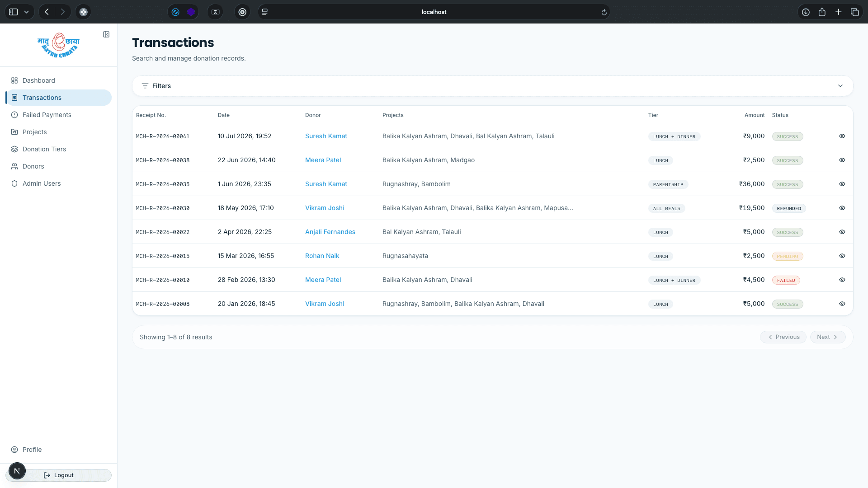Click the REFUNDED status badge
The height and width of the screenshot is (488, 868).
pos(789,208)
